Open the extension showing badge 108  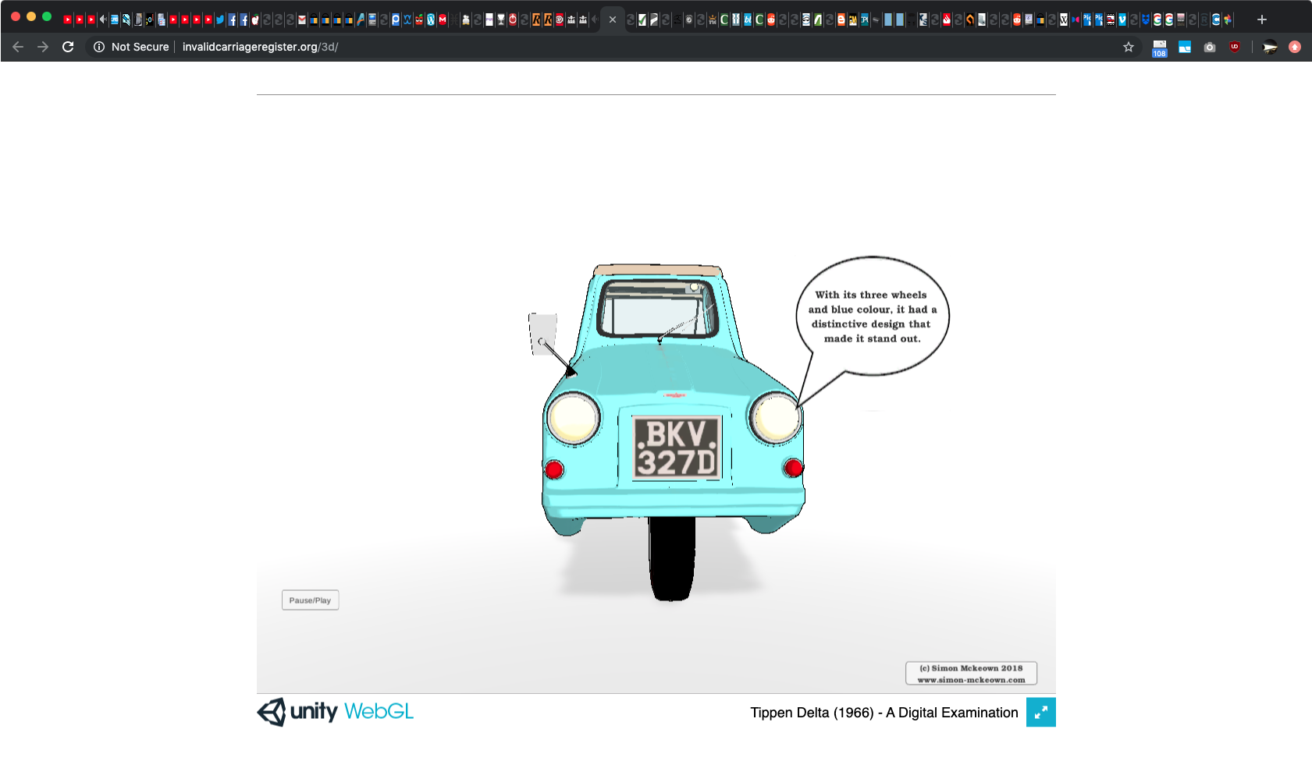(x=1160, y=48)
